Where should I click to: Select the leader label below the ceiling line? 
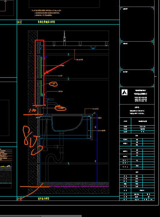[80, 60]
